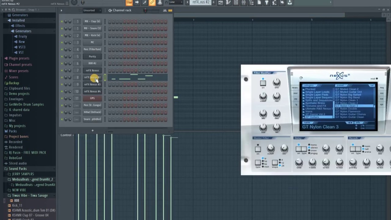
Task: Open the Nexus library tab
Action: pyautogui.click(x=294, y=88)
